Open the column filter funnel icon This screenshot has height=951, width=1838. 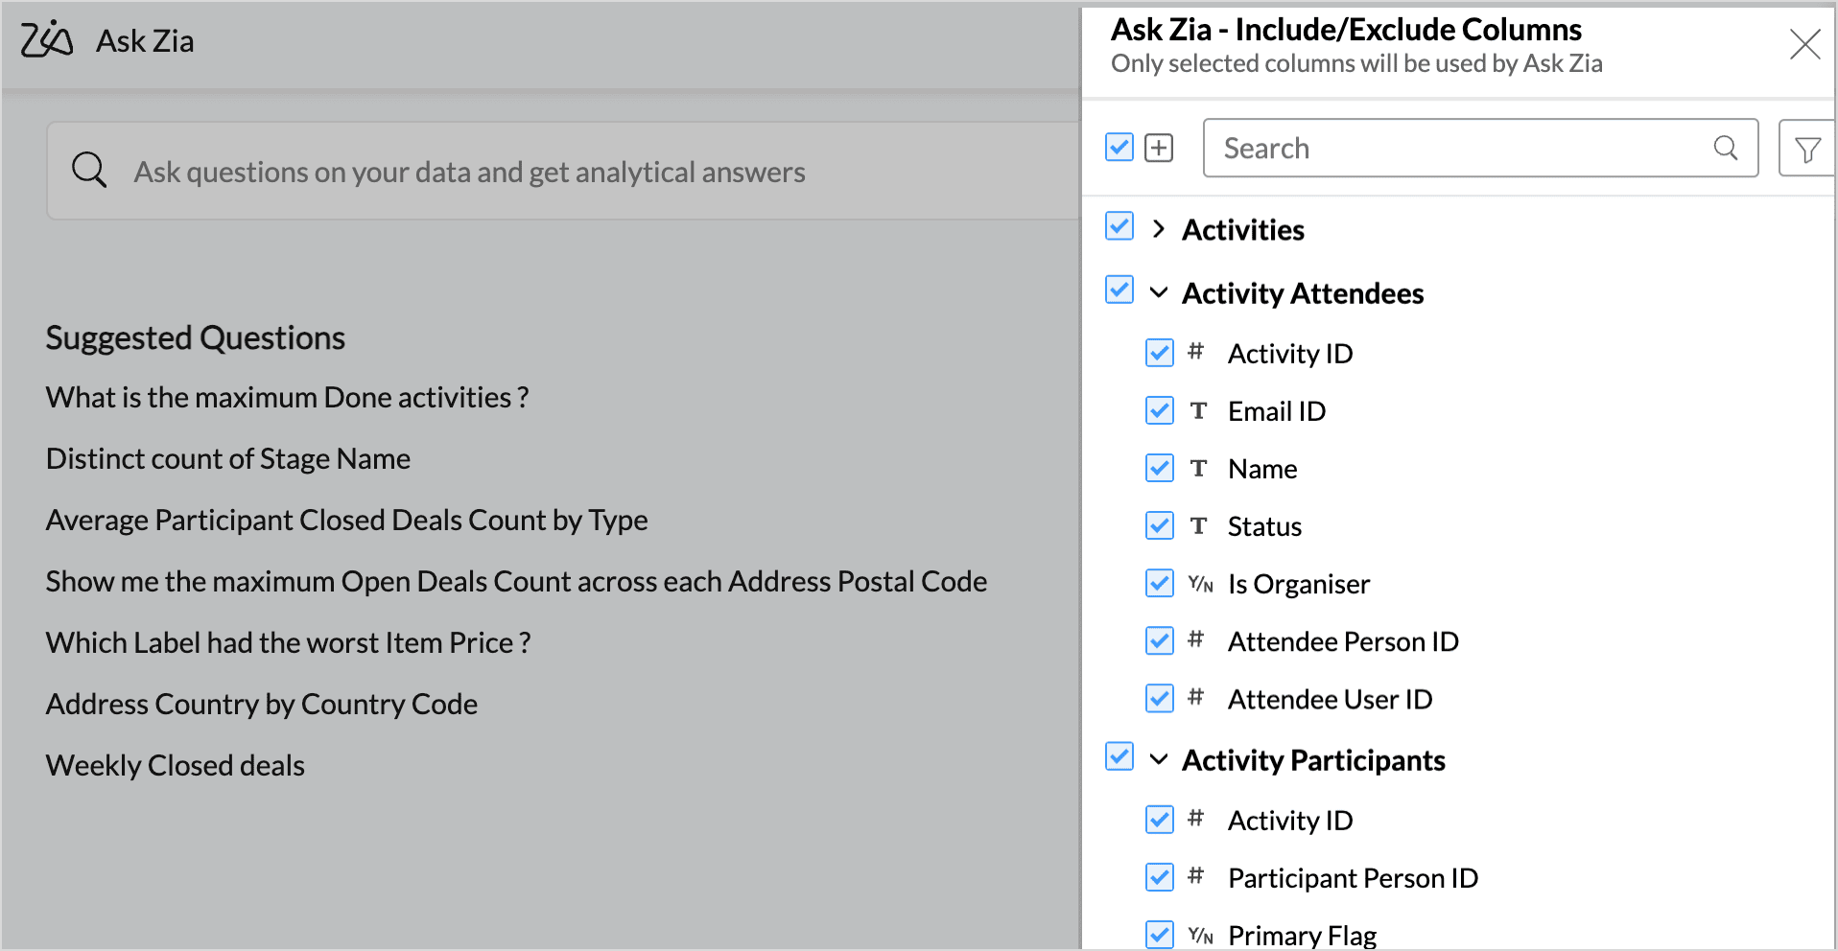click(x=1807, y=149)
